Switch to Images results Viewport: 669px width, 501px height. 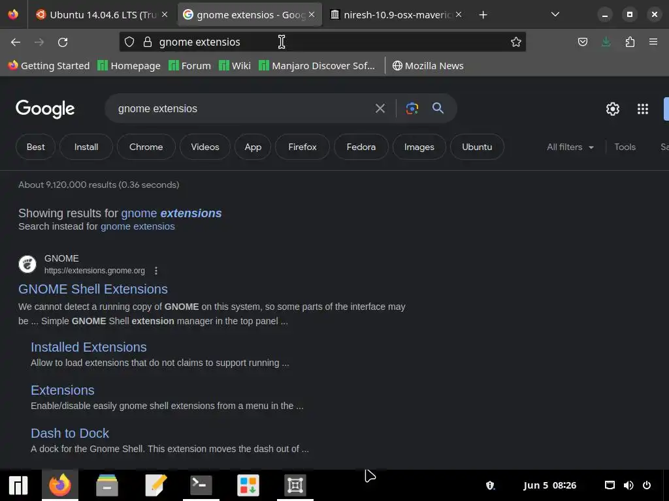click(419, 147)
